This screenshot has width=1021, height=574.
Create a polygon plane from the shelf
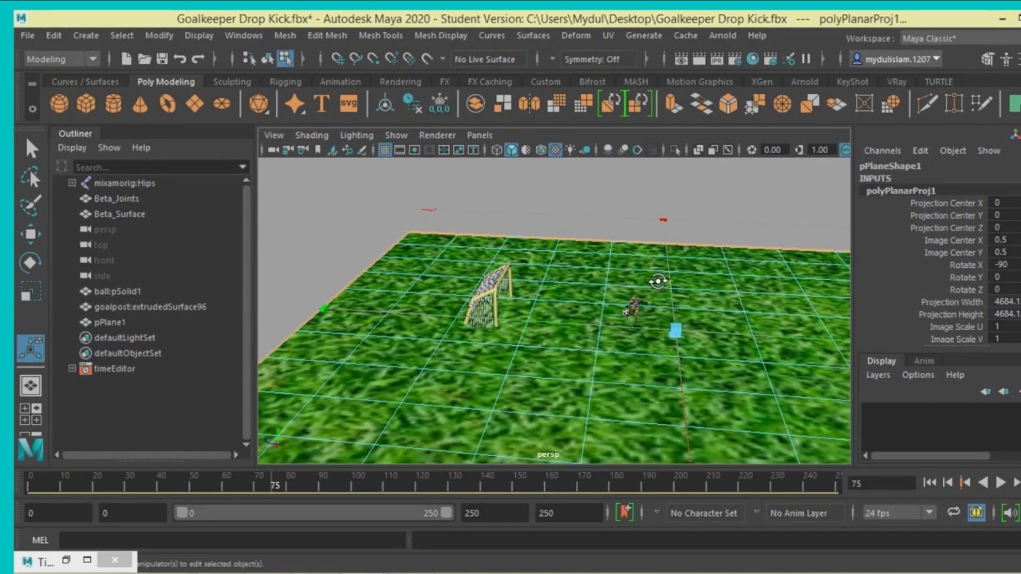click(195, 104)
